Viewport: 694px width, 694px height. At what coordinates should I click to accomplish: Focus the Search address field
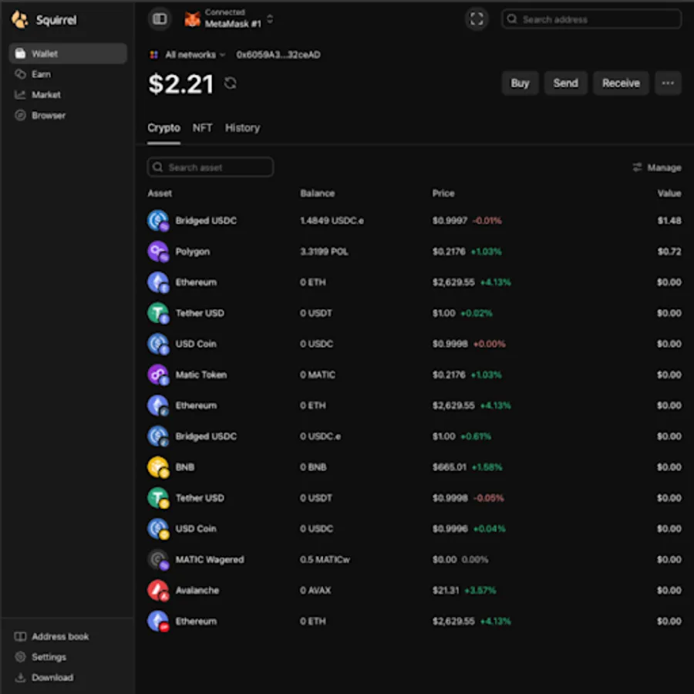591,19
